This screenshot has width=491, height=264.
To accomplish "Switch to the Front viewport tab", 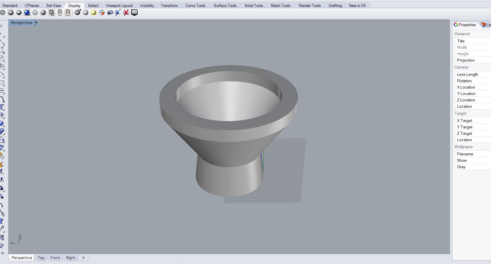I will pos(55,258).
